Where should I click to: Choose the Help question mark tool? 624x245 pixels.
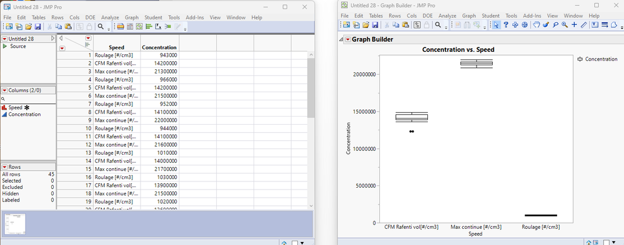coord(506,25)
